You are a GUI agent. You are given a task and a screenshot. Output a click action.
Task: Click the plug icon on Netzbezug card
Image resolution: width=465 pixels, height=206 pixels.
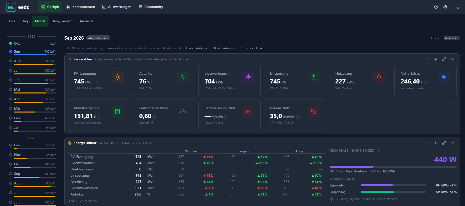pyautogui.click(x=379, y=77)
